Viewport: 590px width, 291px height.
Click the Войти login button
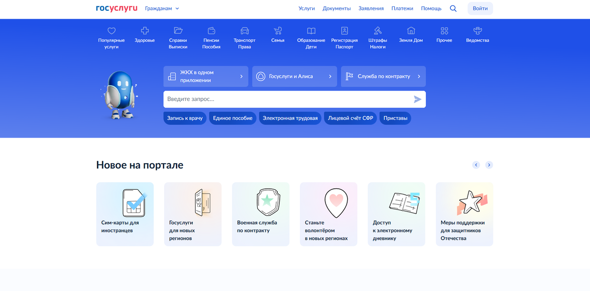(x=480, y=8)
